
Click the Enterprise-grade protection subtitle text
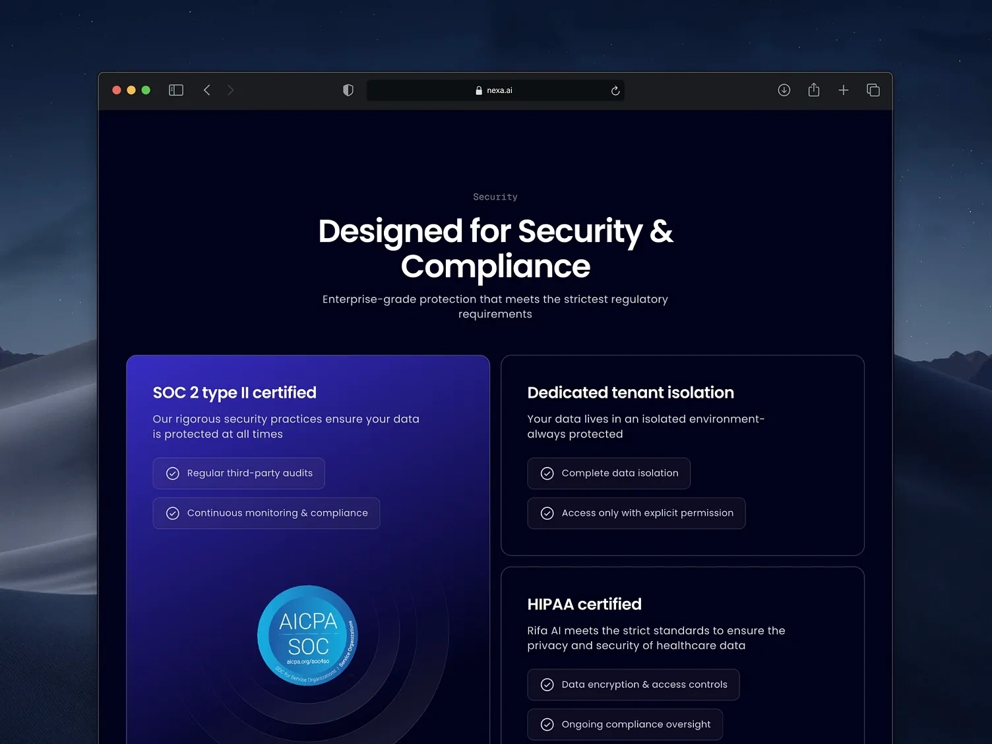[495, 307]
